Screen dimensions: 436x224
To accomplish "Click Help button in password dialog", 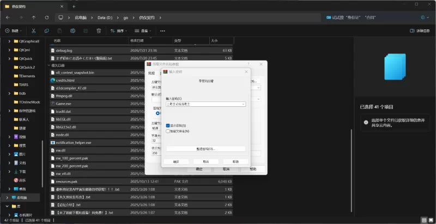I will point(235,161).
